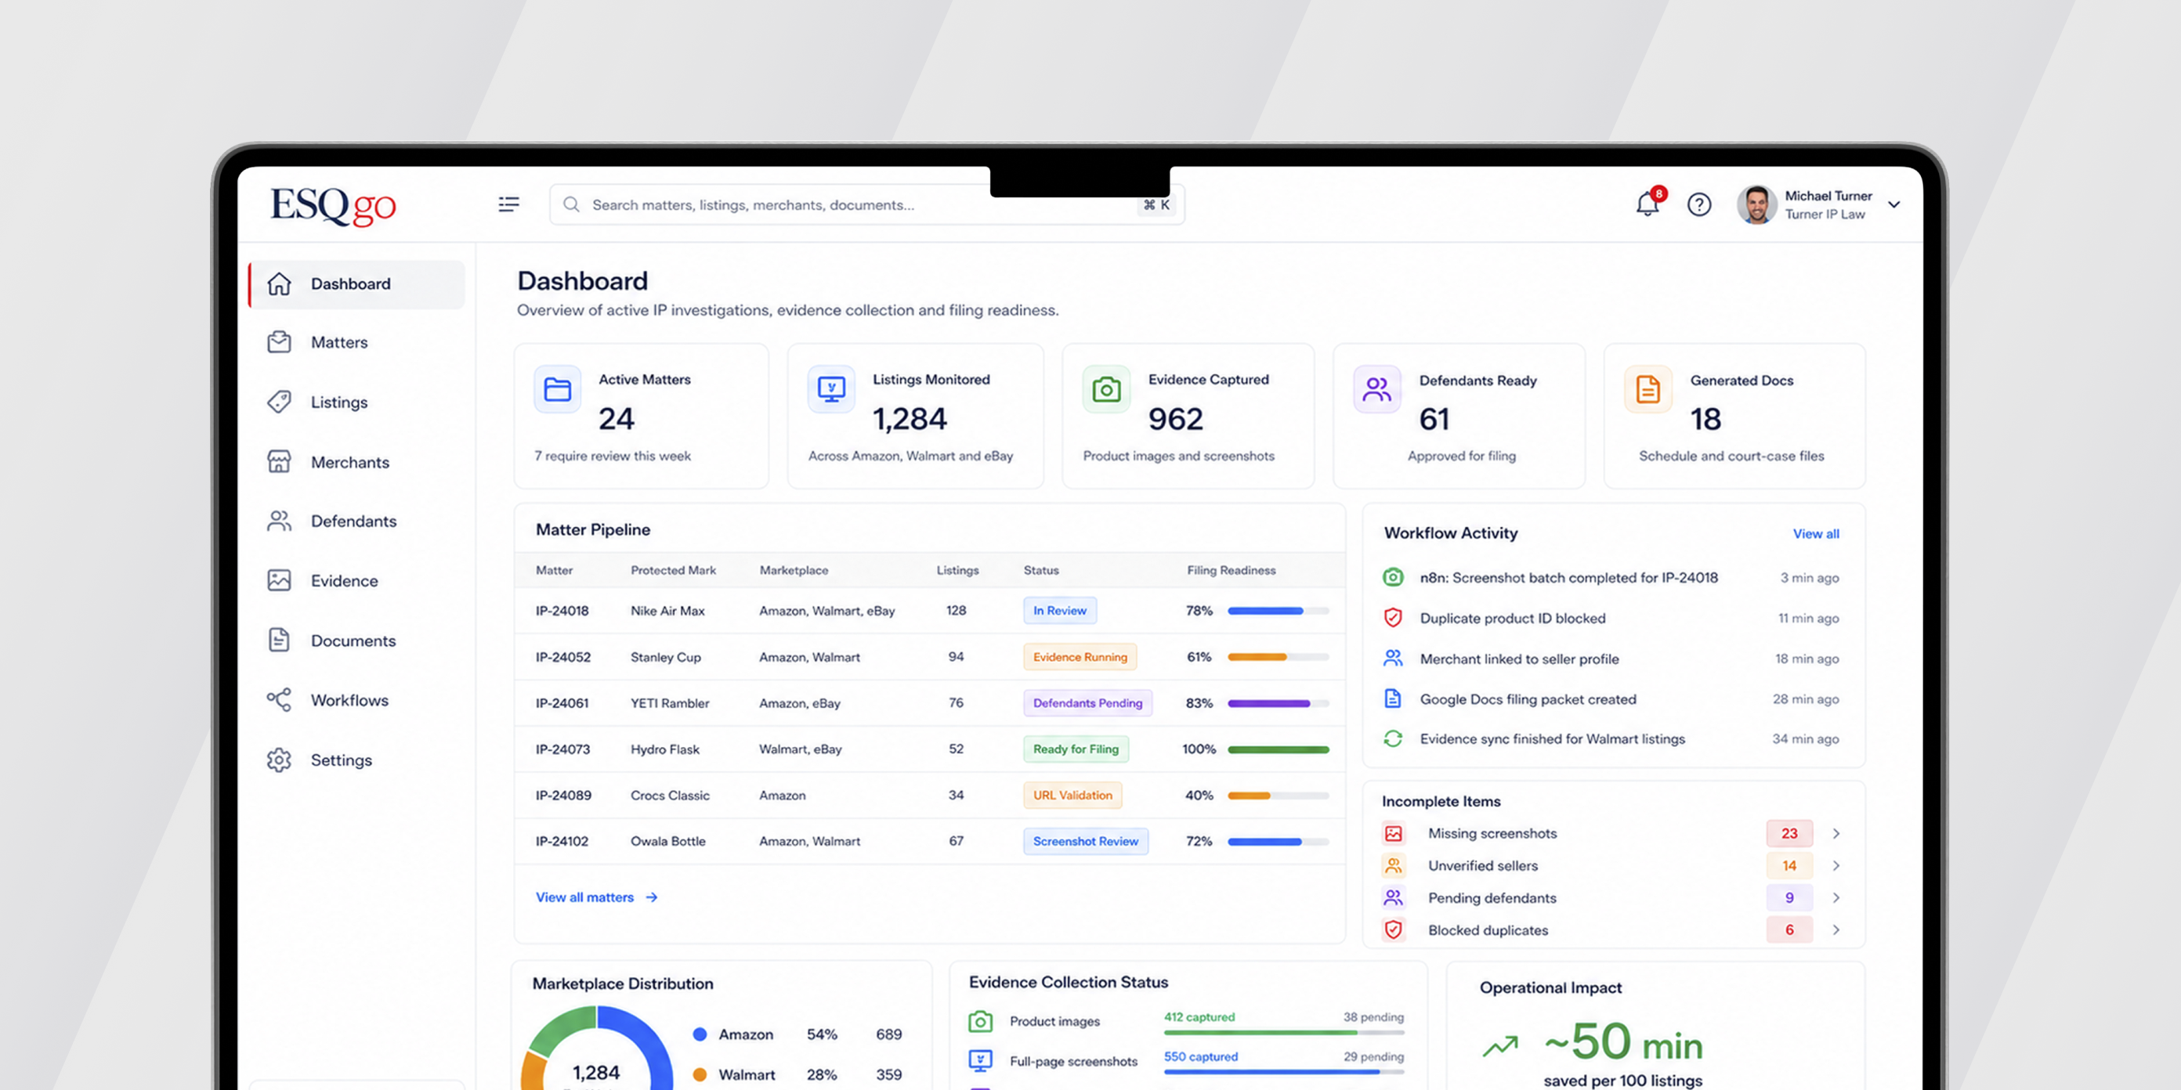The width and height of the screenshot is (2181, 1090).
Task: Click the Generated Docs document icon
Action: [1648, 389]
